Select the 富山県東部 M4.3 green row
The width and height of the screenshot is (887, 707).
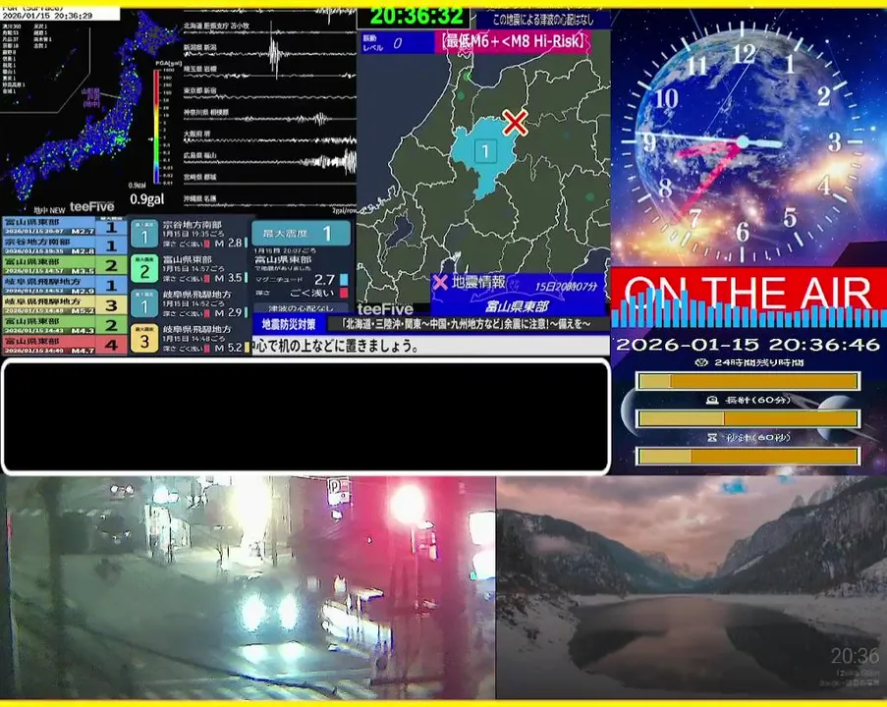64,325
